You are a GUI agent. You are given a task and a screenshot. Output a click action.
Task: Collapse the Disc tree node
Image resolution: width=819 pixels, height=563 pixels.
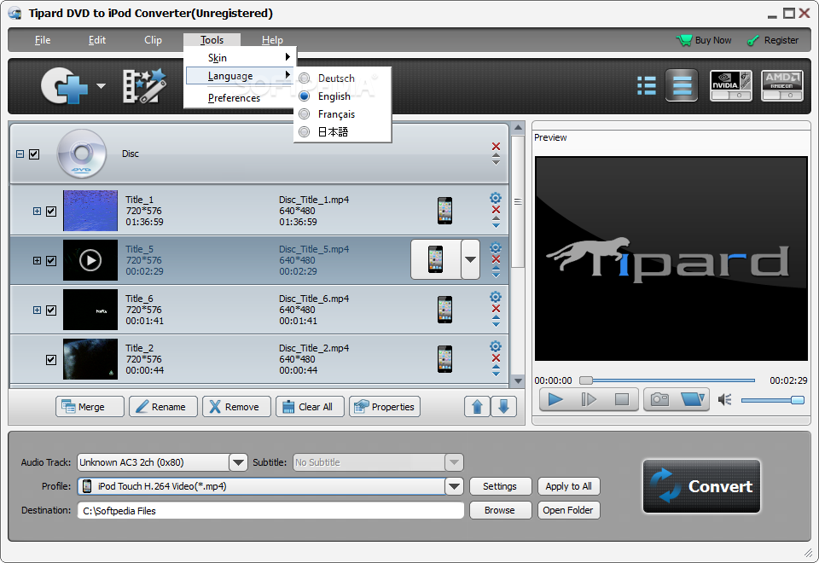(20, 154)
